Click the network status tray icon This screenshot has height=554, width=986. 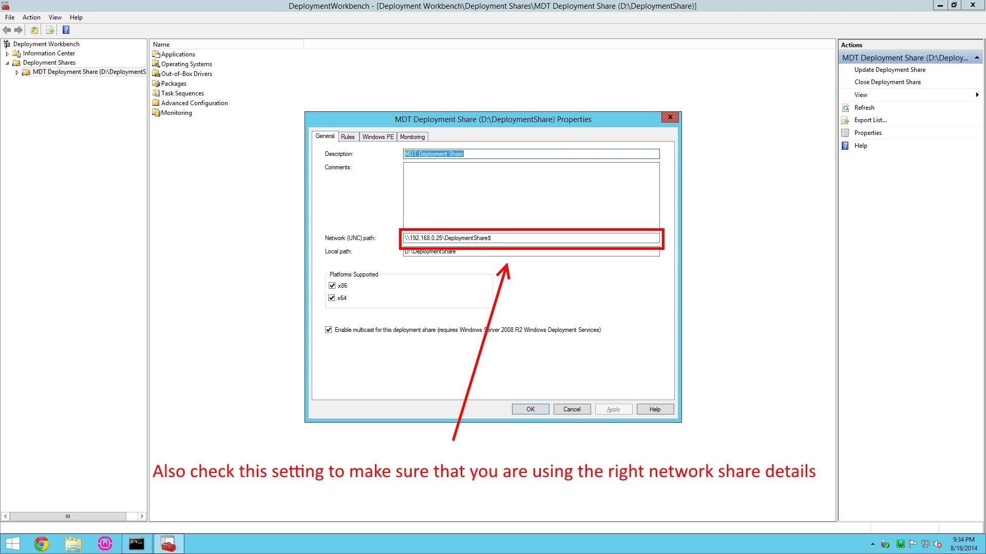tap(925, 544)
